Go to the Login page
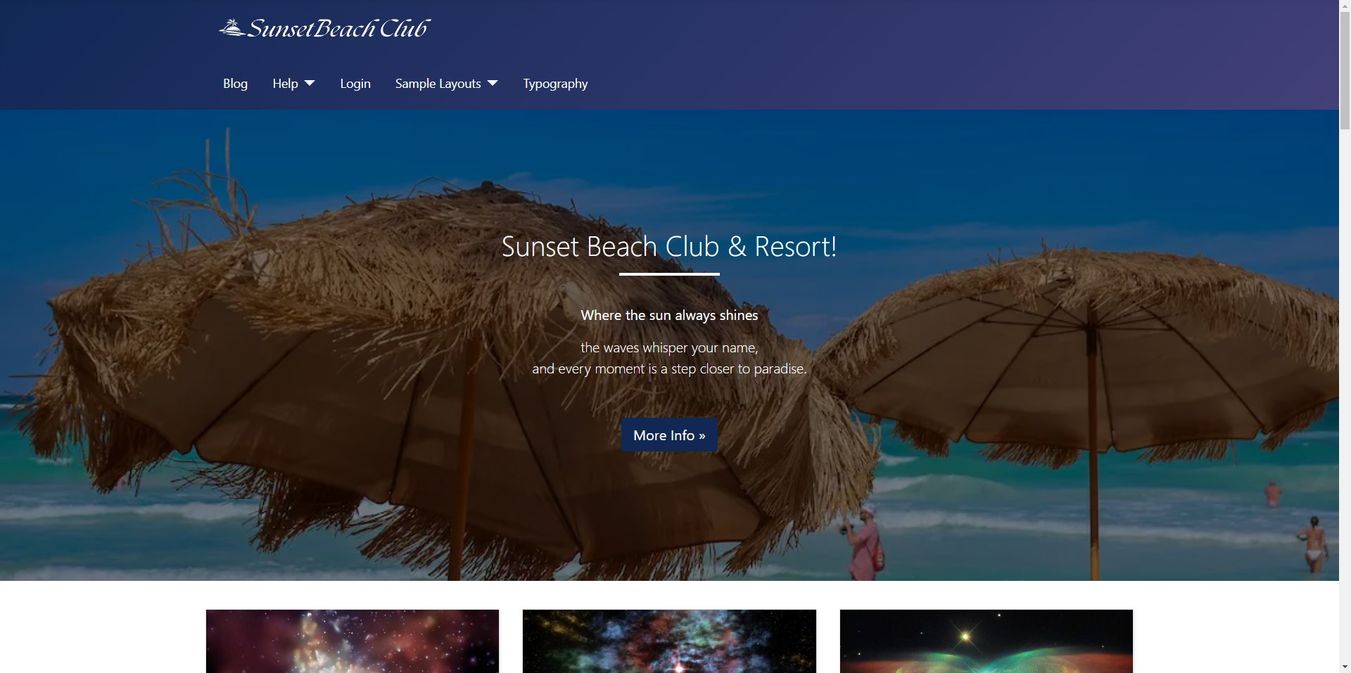 pyautogui.click(x=355, y=84)
